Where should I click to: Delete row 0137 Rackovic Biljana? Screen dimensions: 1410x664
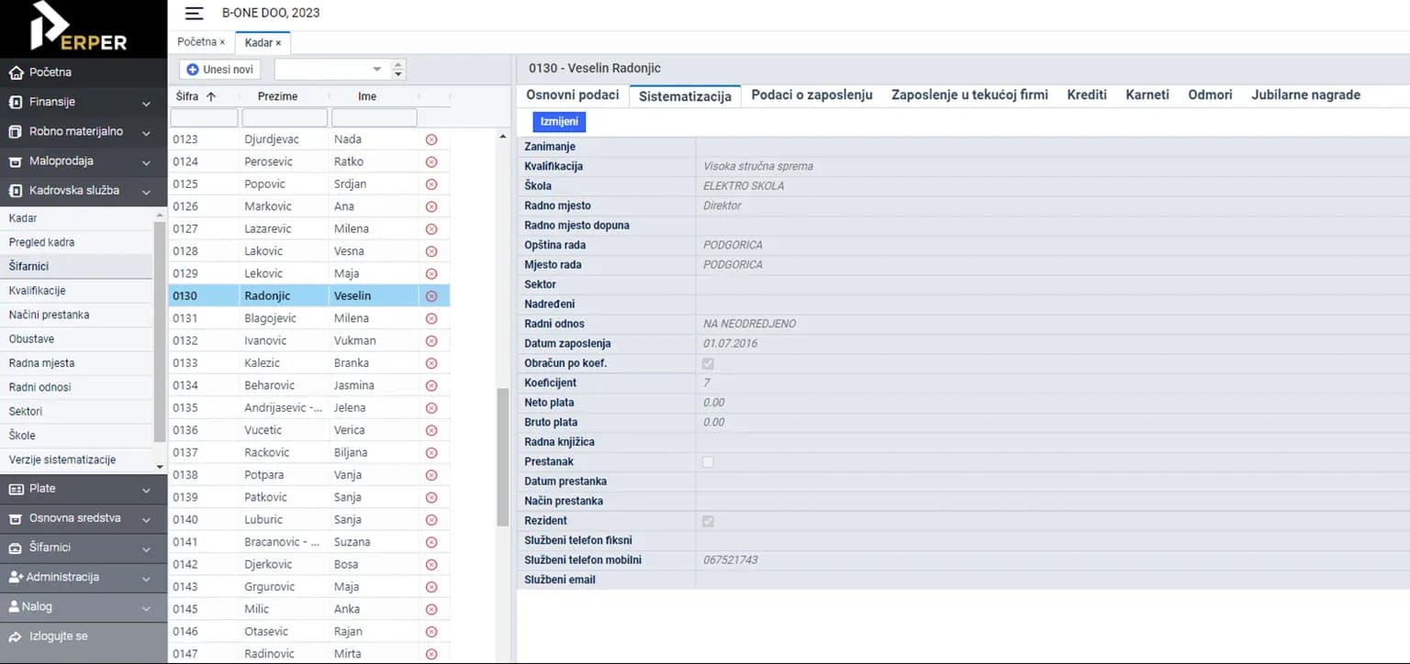coord(431,453)
